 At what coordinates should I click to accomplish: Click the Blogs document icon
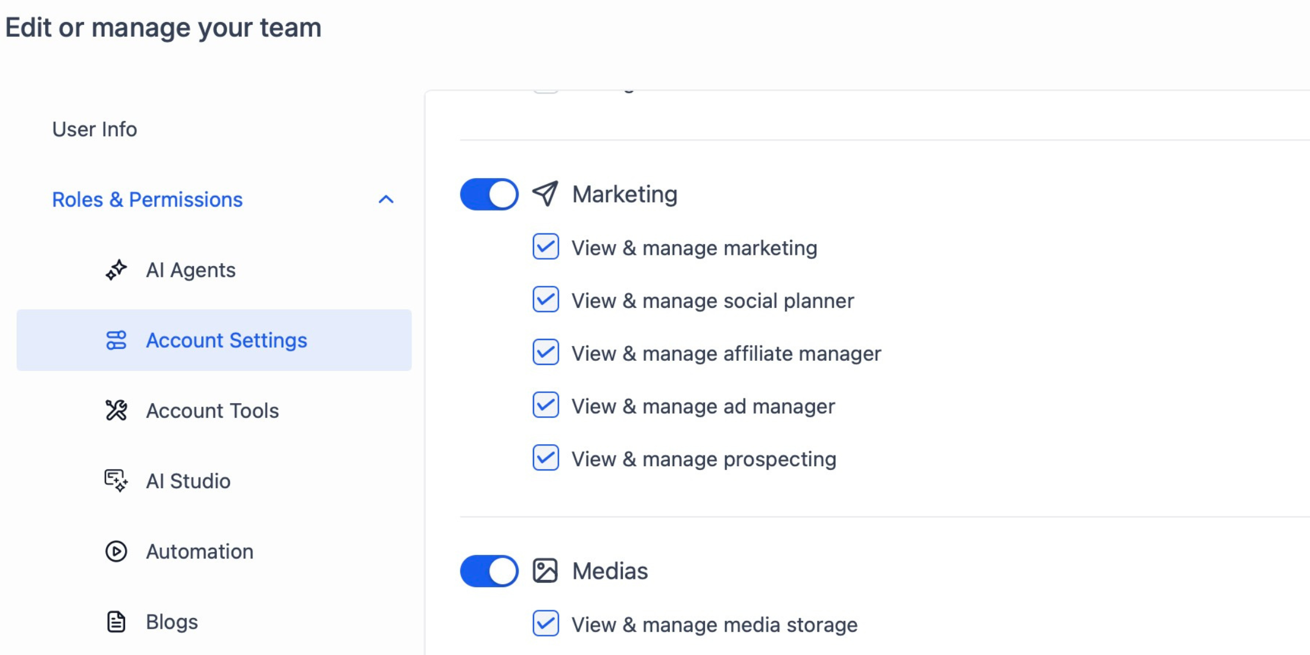point(116,622)
